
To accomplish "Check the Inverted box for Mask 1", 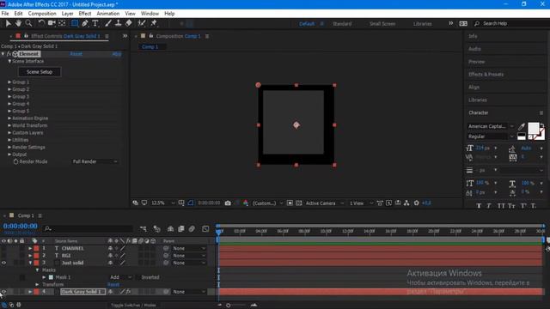I will (137, 277).
